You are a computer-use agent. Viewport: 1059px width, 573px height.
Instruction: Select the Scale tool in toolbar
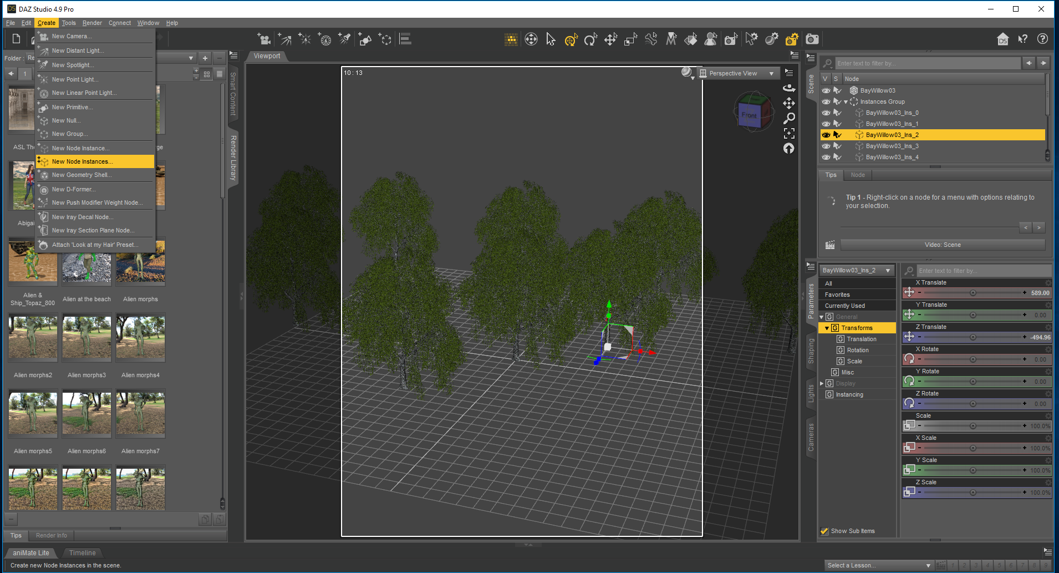[x=630, y=39]
